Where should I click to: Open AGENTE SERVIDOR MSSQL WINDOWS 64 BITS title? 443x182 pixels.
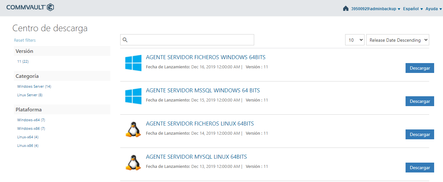click(x=203, y=91)
